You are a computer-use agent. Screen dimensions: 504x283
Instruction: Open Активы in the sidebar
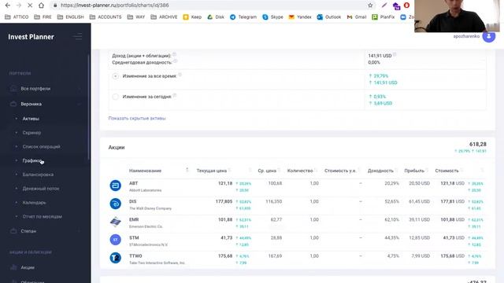point(31,119)
